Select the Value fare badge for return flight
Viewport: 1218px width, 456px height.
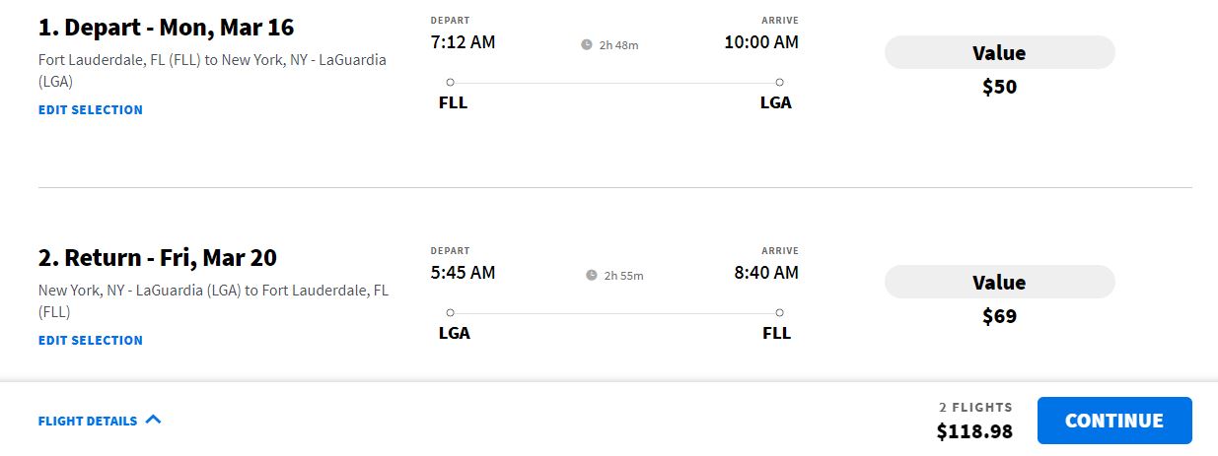pyautogui.click(x=999, y=283)
